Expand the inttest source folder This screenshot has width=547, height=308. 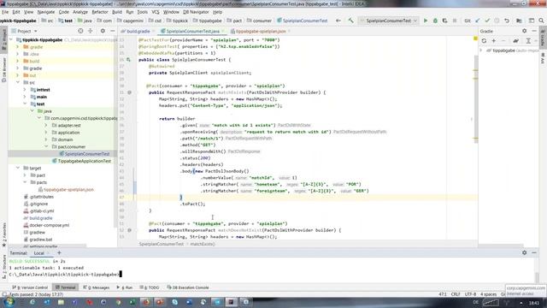pyautogui.click(x=25, y=90)
